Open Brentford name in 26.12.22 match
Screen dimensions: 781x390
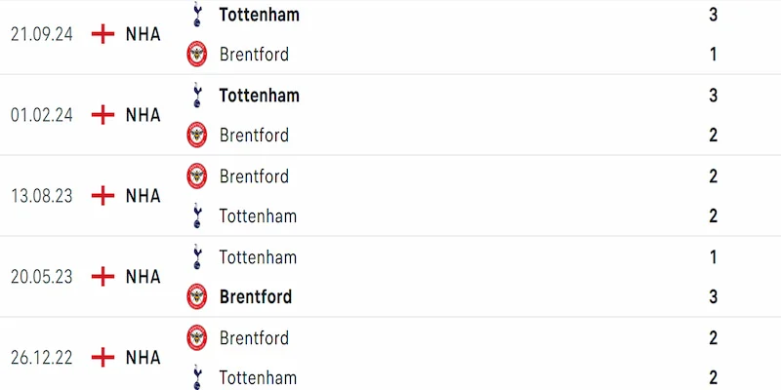click(x=254, y=338)
